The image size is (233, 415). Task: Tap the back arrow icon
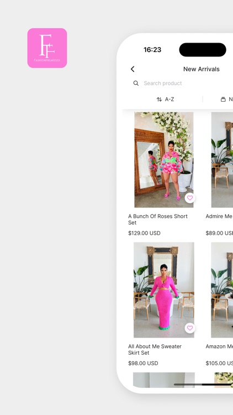133,69
